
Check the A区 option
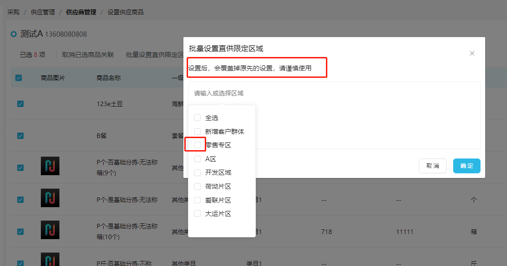click(197, 159)
